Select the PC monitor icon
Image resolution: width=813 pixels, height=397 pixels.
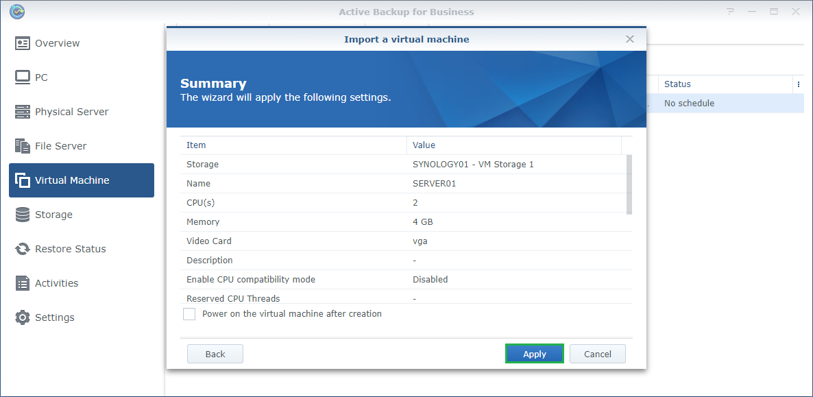pos(23,77)
